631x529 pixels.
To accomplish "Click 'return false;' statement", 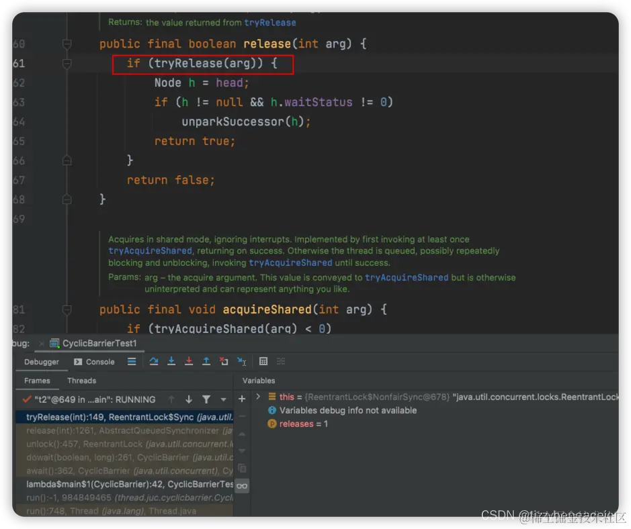I will pyautogui.click(x=171, y=180).
